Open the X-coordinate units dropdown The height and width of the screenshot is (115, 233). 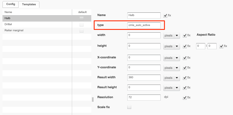(172, 58)
